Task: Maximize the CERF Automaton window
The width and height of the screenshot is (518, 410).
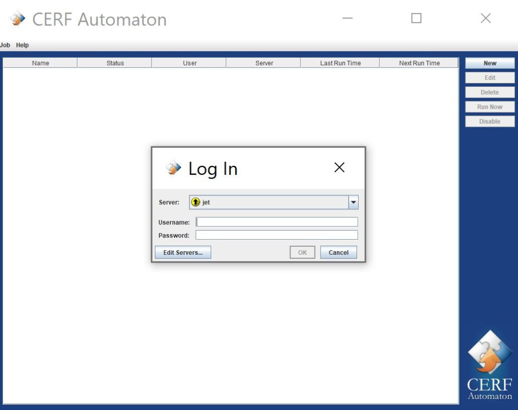Action: pos(416,19)
